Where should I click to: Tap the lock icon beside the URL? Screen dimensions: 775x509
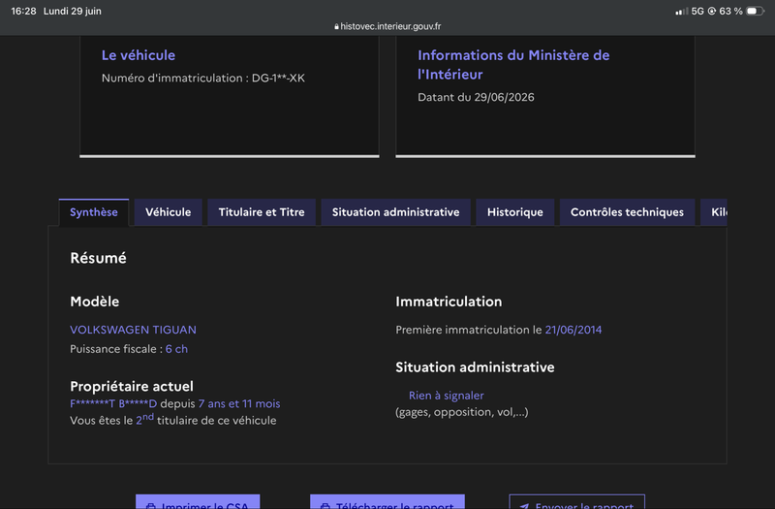336,27
